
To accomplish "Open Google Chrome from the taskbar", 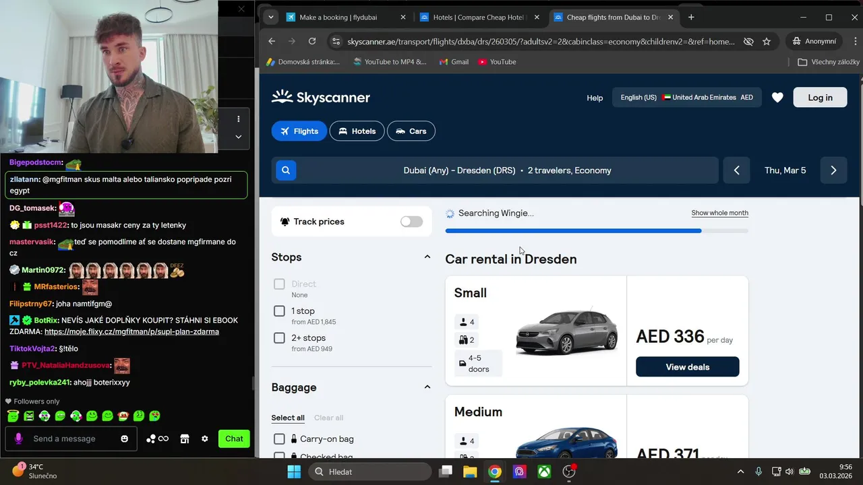I will (x=495, y=472).
